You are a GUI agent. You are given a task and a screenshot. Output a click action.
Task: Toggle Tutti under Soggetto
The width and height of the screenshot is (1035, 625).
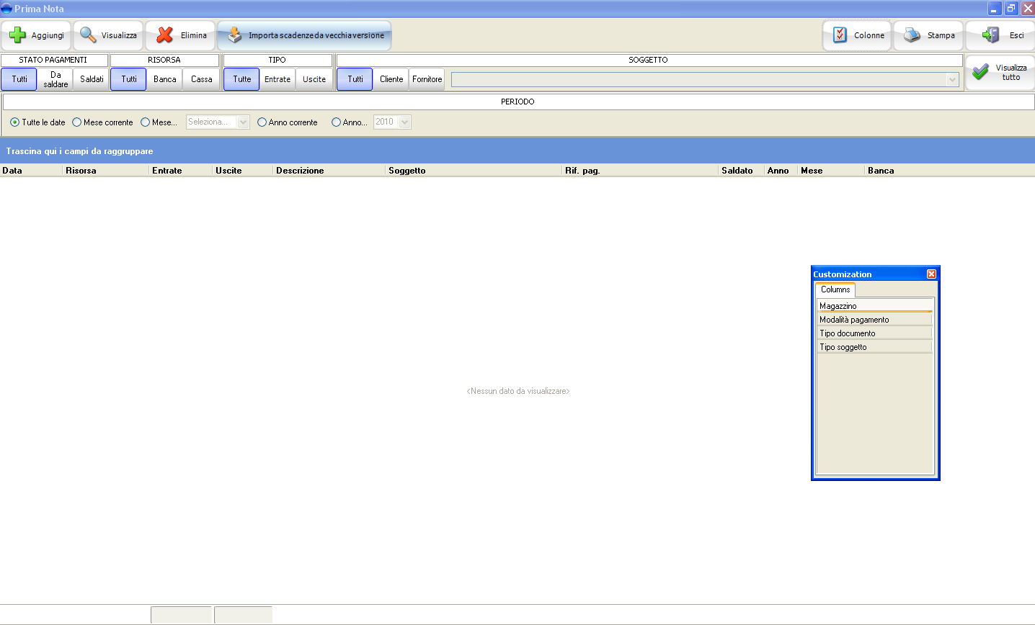(x=355, y=79)
